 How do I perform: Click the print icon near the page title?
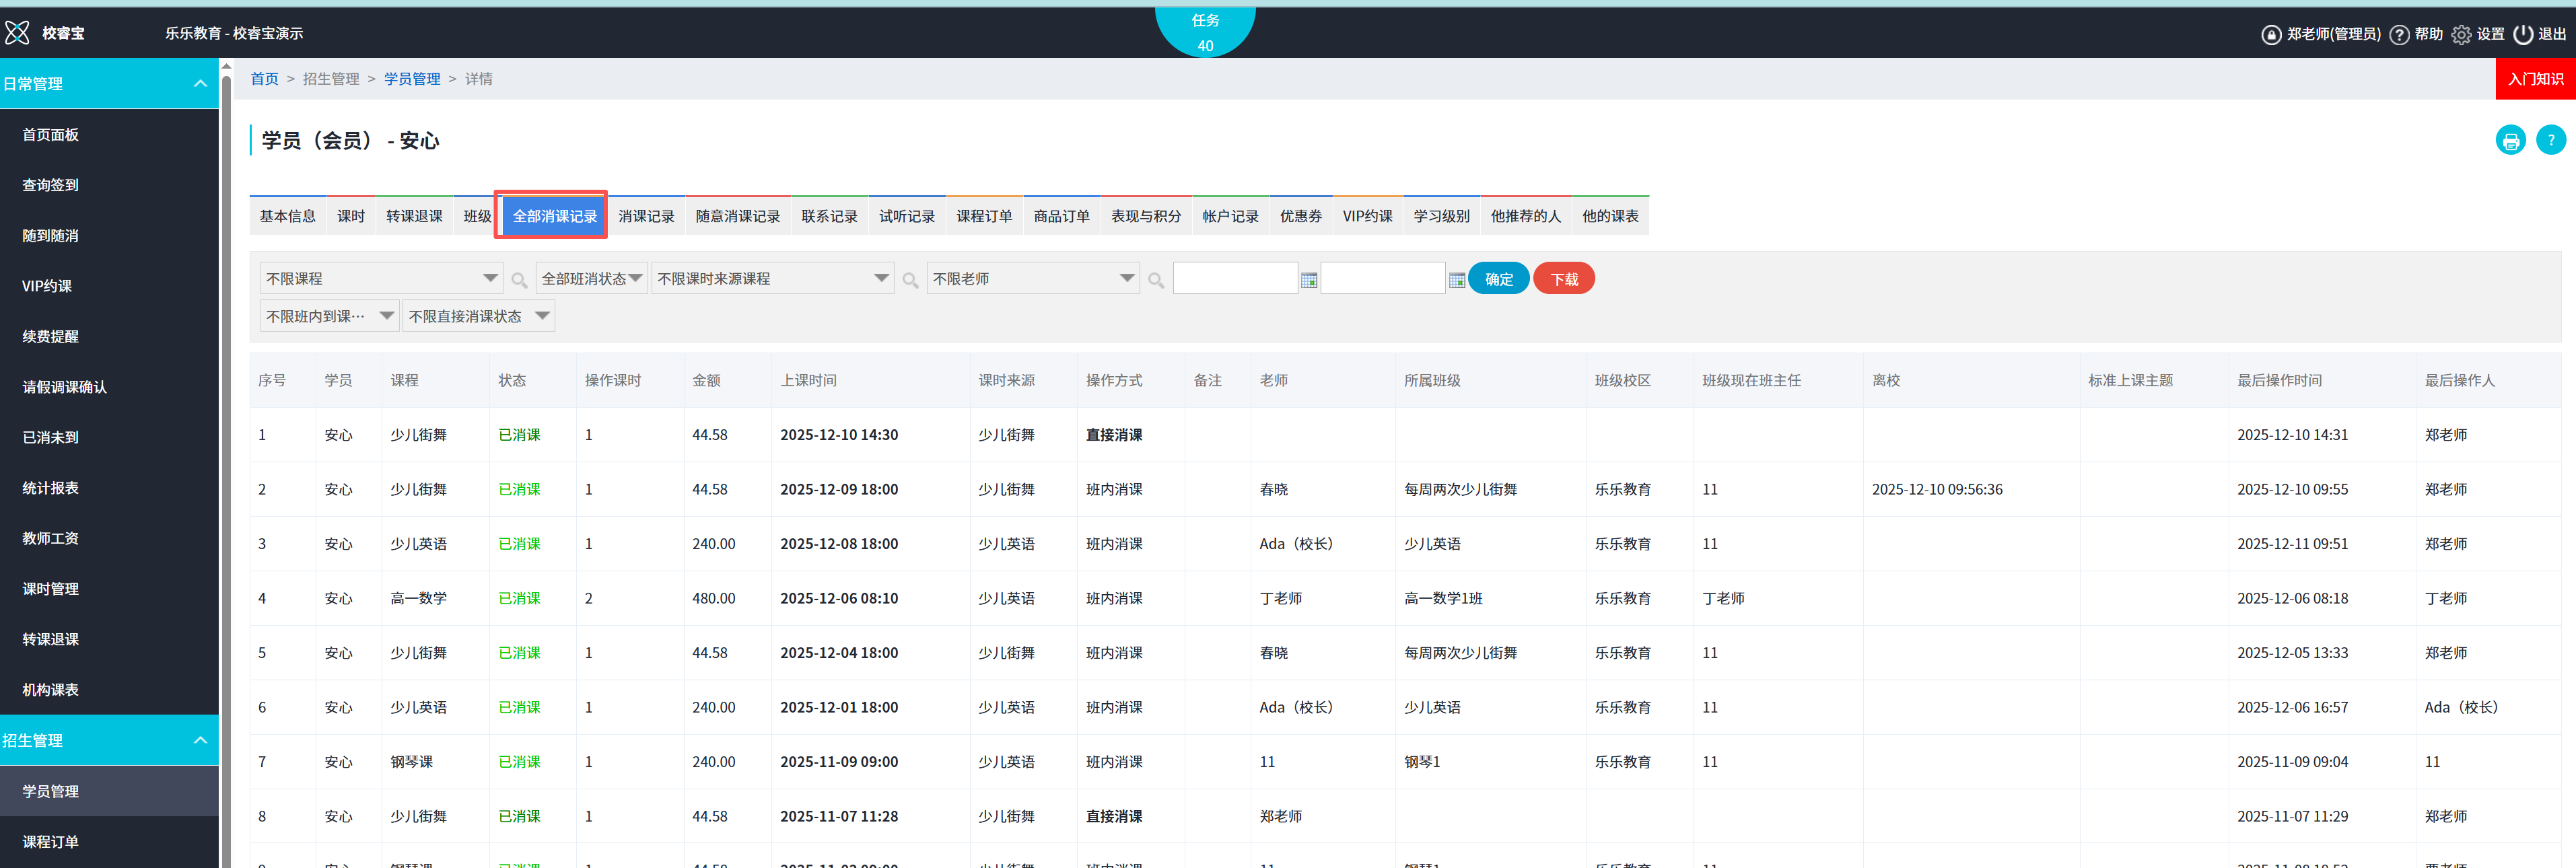2510,140
